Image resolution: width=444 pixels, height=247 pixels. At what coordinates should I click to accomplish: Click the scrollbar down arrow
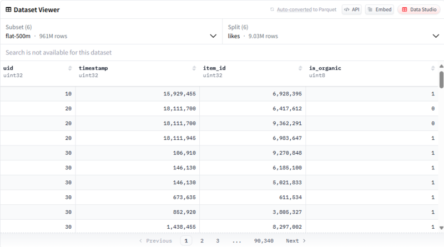[x=441, y=228]
